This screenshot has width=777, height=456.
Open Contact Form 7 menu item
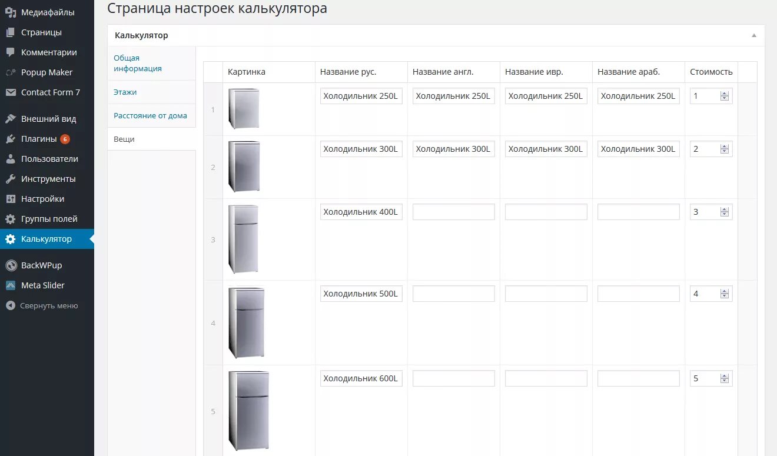(47, 92)
